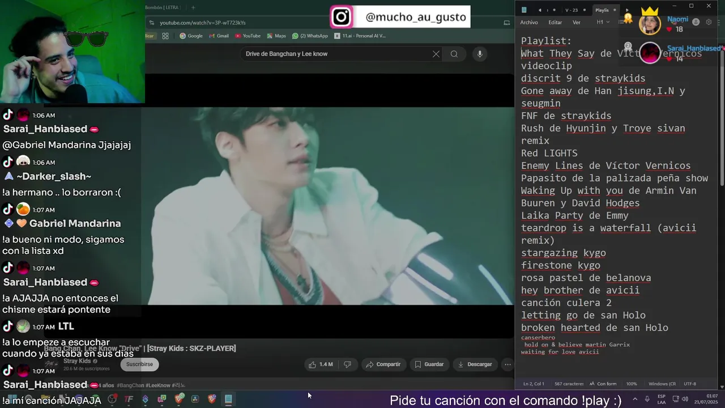Image resolution: width=725 pixels, height=408 pixels.
Task: Switch to the Bombón [ LETRA ] browser tab
Action: coord(163,7)
